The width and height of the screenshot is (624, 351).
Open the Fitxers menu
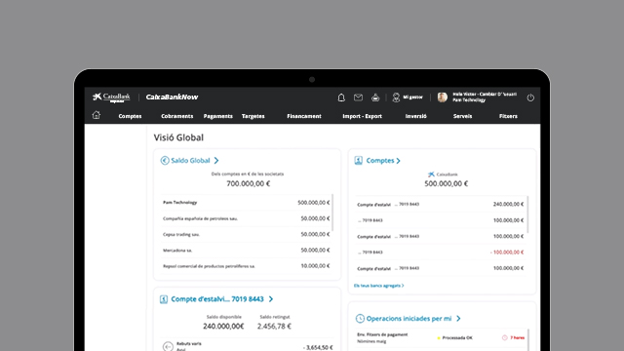pyautogui.click(x=508, y=116)
